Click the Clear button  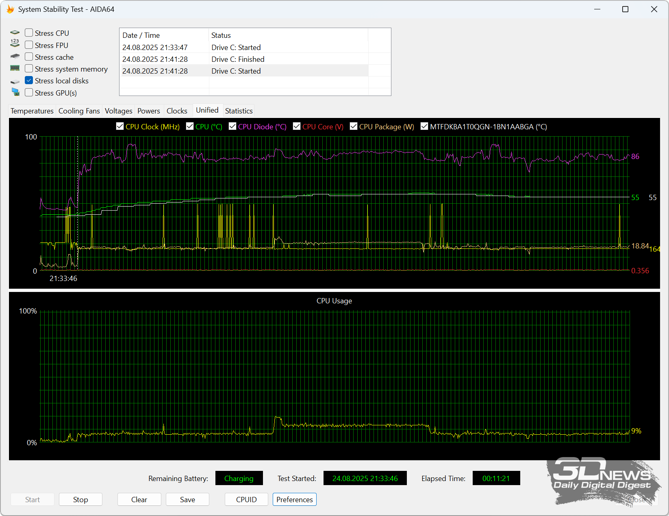[139, 499]
